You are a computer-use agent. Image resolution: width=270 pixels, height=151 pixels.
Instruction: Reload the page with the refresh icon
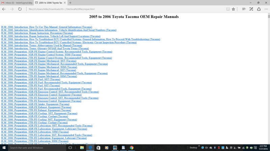[20, 9]
